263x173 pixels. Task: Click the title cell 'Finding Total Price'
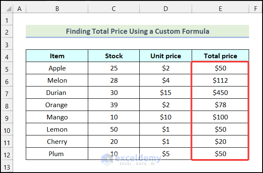137,31
